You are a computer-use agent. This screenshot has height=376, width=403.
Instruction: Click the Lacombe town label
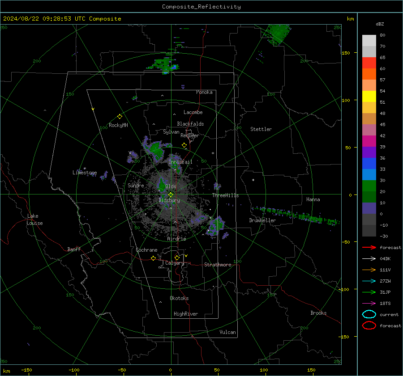pyautogui.click(x=193, y=112)
